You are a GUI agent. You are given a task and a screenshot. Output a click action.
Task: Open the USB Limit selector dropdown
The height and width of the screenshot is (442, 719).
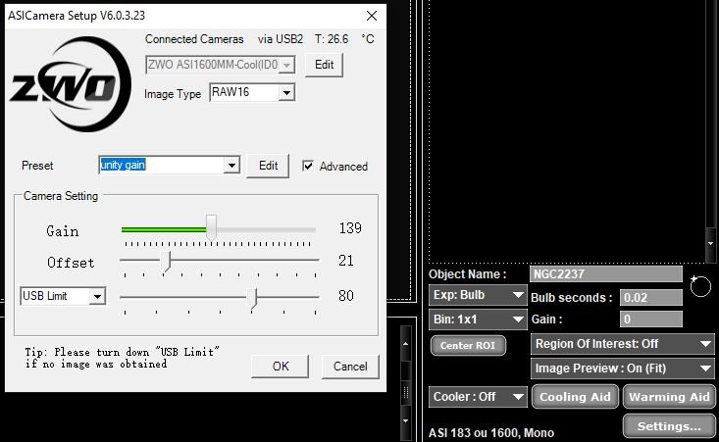tap(97, 296)
